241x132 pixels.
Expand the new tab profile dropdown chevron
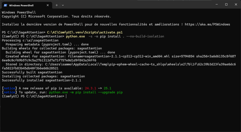pyautogui.click(x=63, y=5)
